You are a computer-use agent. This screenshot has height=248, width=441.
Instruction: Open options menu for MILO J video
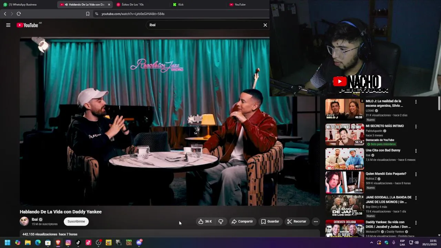pos(416,102)
